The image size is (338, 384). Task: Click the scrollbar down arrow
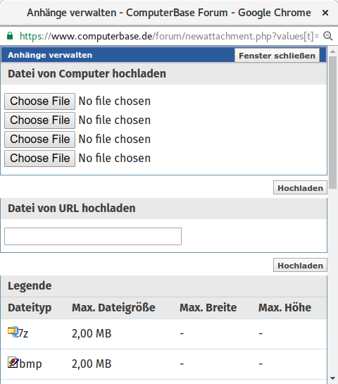coord(332,378)
